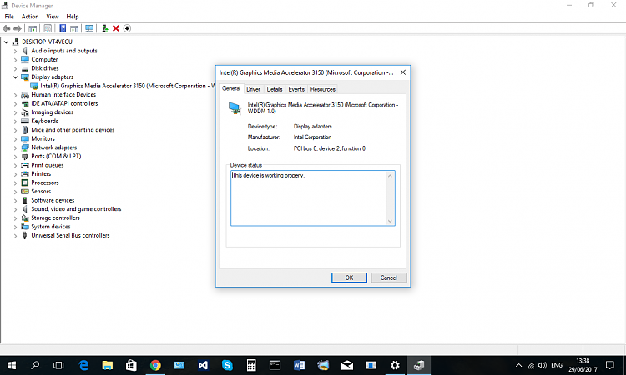Click Scan for hardware changes monitor icon

pos(89,28)
